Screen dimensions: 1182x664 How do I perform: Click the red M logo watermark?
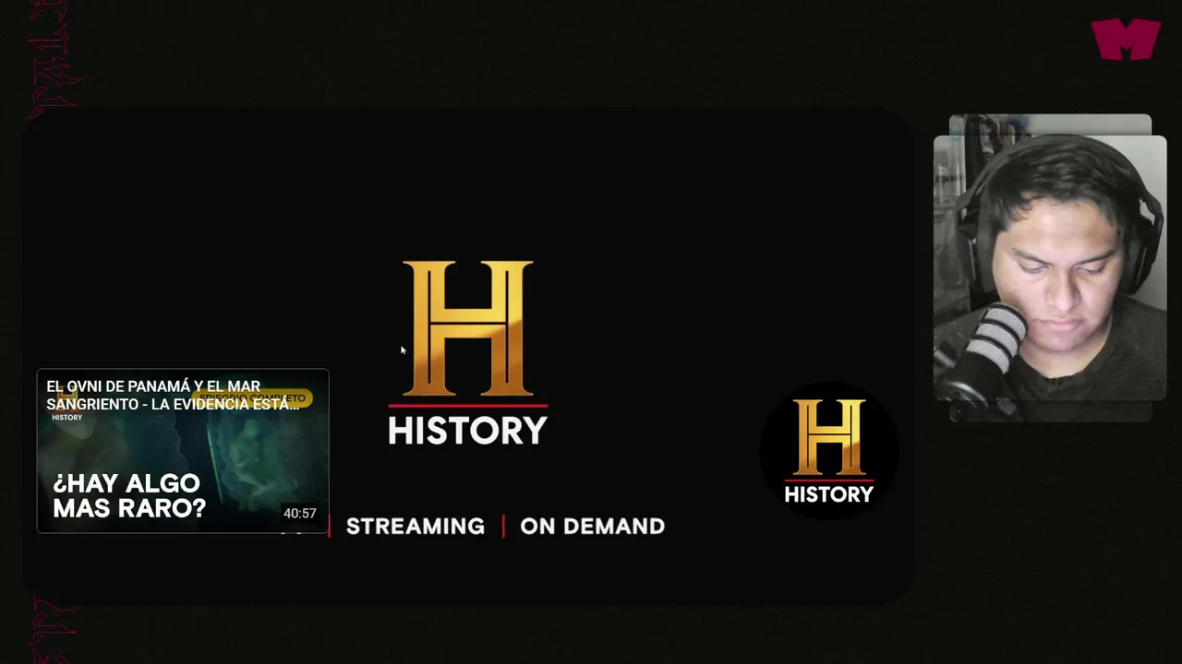click(x=1126, y=39)
